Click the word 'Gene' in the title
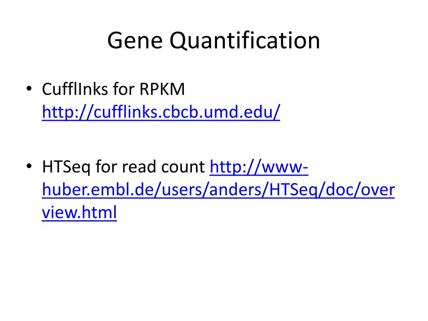Viewport: 428px width, 321px height. [x=135, y=41]
